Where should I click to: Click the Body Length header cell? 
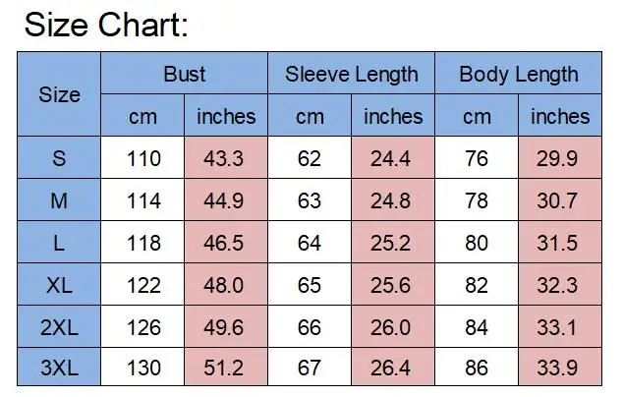click(519, 74)
